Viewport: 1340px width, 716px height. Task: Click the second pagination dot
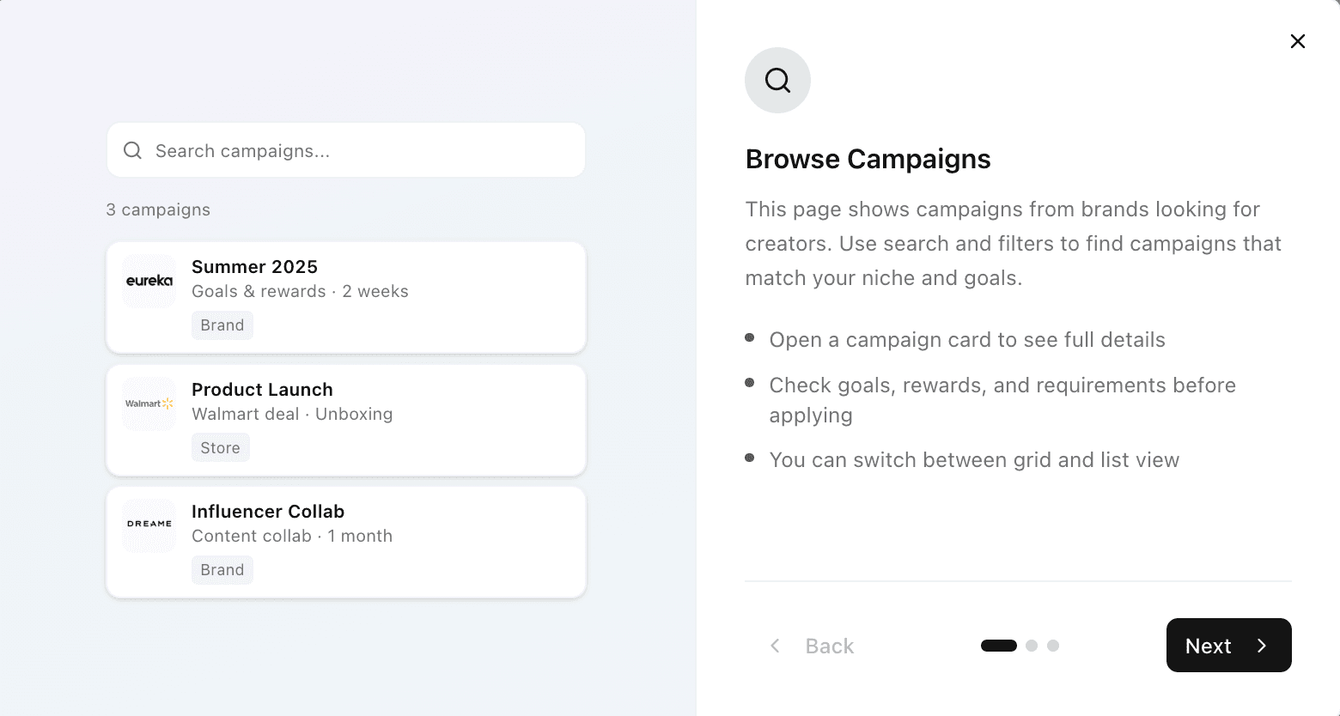(x=1032, y=645)
